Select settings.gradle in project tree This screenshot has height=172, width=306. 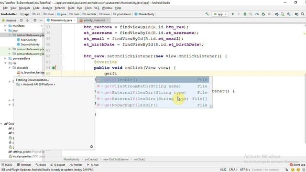pos(26,152)
